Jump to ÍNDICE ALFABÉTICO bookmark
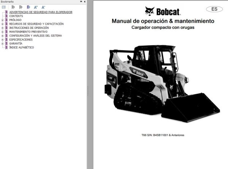Screen dimensions: 228x169 [22, 47]
